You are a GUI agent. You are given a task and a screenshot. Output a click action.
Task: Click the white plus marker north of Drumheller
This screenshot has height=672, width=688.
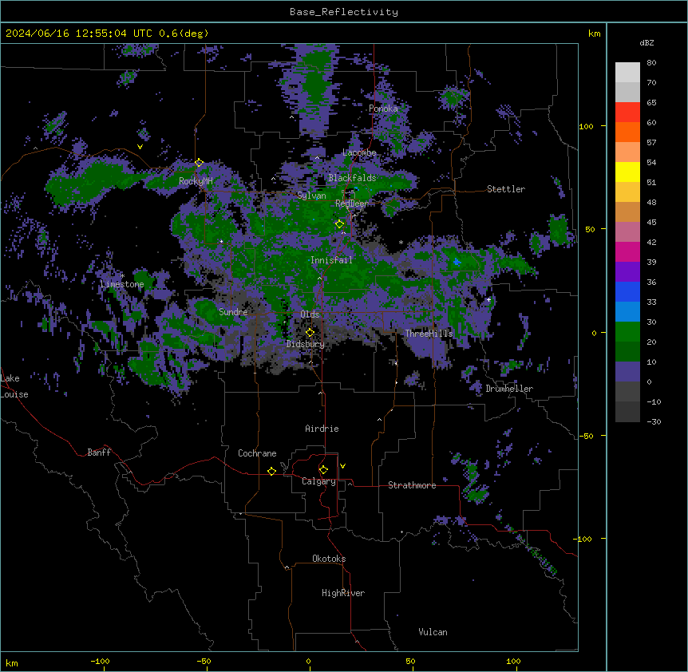pyautogui.click(x=488, y=299)
